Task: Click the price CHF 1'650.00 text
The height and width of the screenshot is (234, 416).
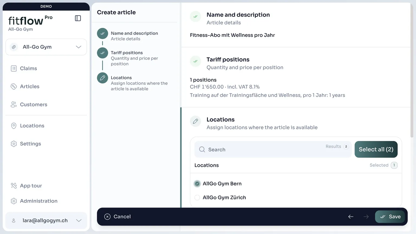Action: pos(207,87)
